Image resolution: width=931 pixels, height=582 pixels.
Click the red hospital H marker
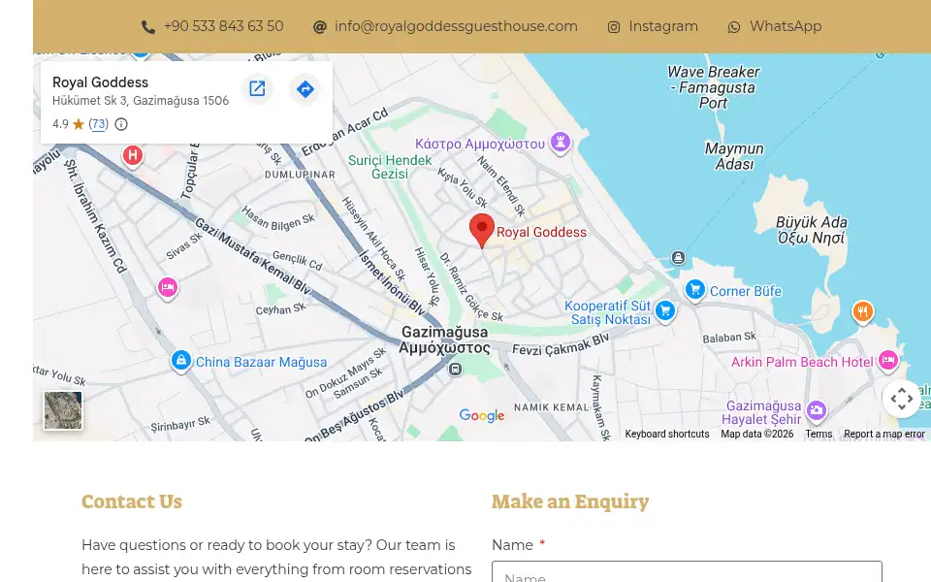click(x=133, y=156)
